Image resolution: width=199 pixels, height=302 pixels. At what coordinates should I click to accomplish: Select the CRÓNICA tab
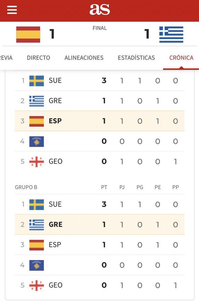[181, 58]
